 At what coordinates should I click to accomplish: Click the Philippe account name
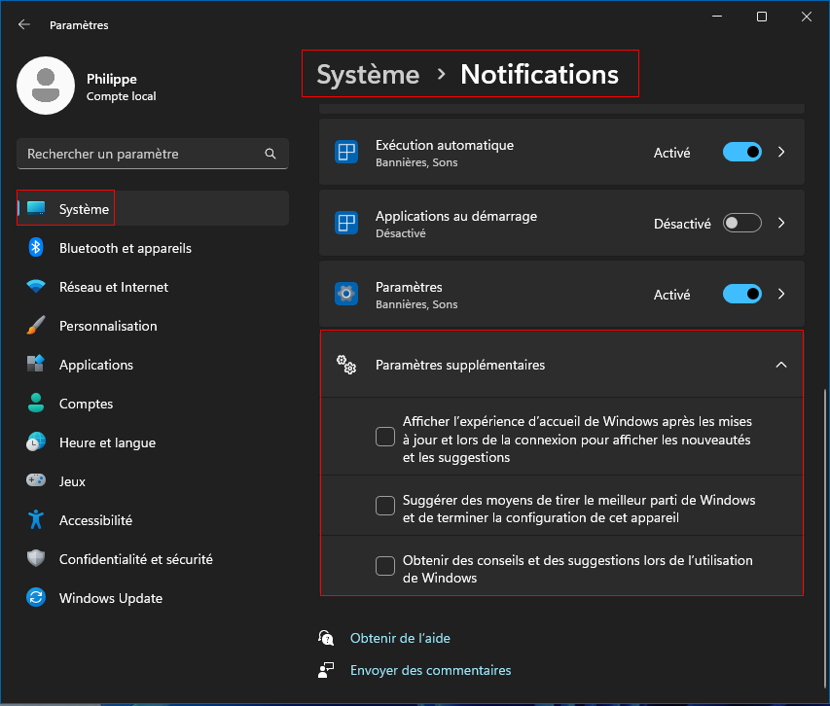tap(112, 79)
